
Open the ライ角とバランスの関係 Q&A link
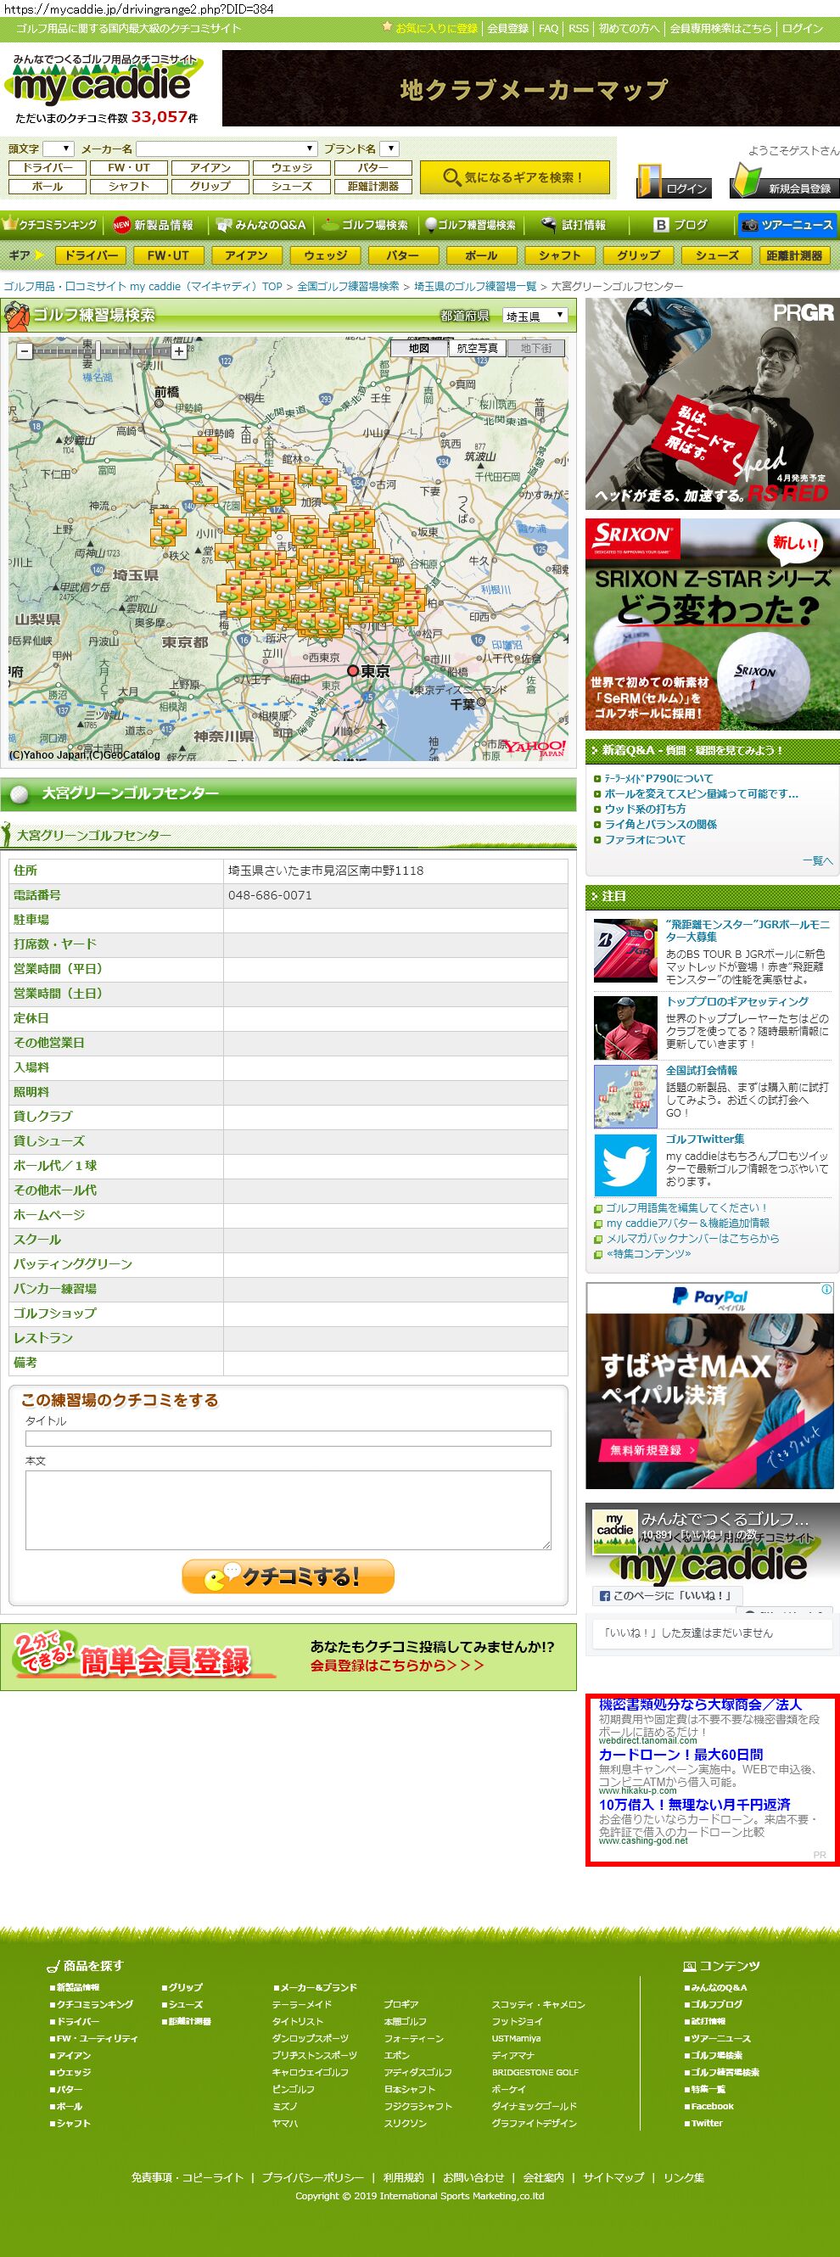pyautogui.click(x=660, y=824)
